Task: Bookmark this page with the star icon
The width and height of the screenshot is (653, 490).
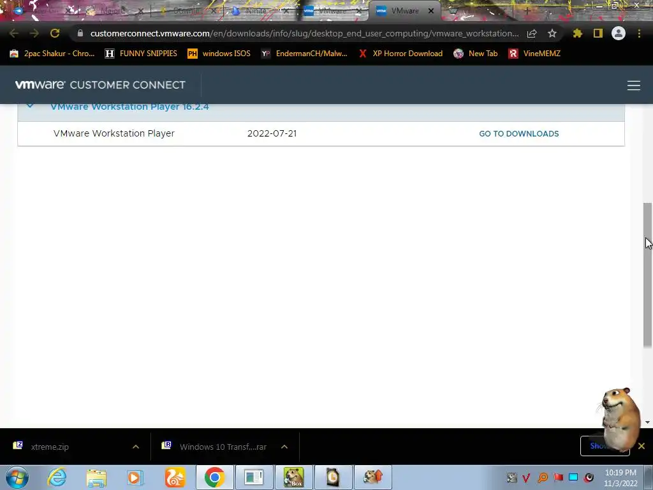Action: 552,33
